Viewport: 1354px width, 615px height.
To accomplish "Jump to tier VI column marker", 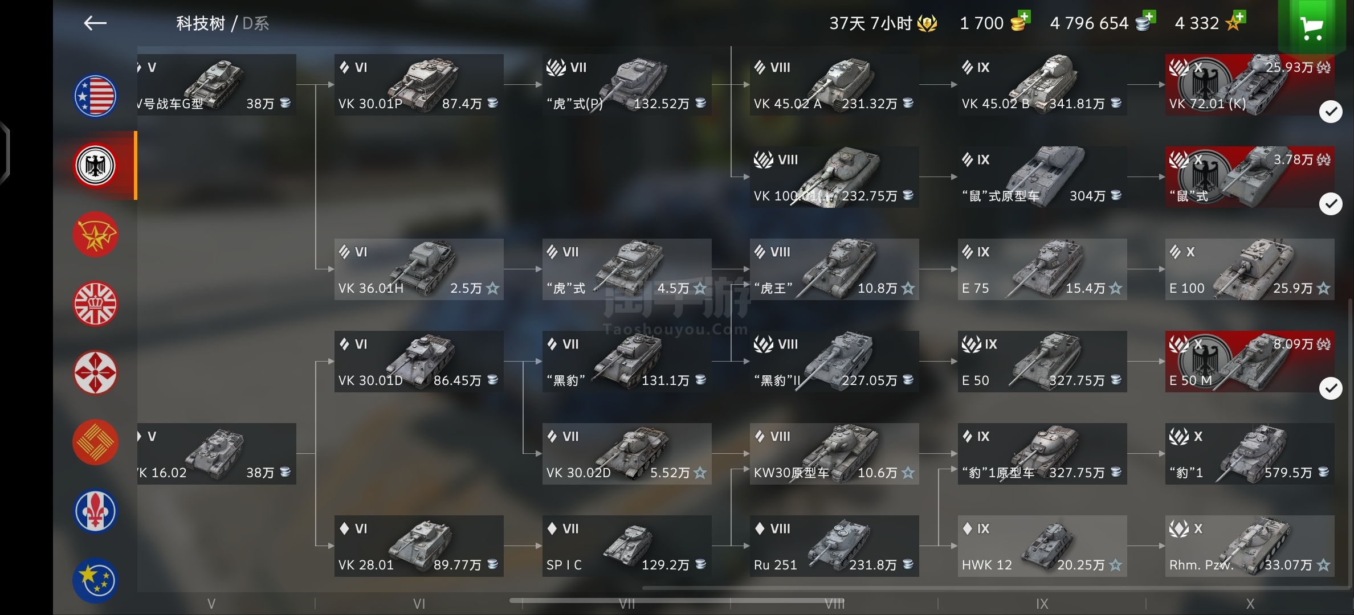I will tap(419, 604).
